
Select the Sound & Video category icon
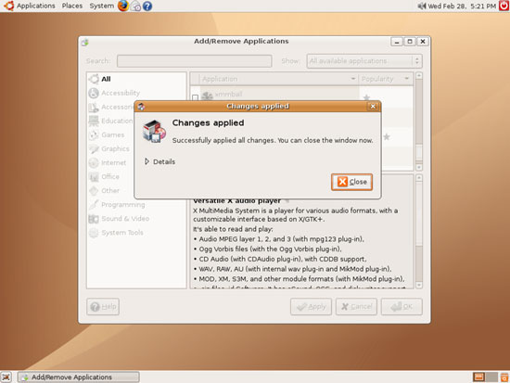click(94, 219)
